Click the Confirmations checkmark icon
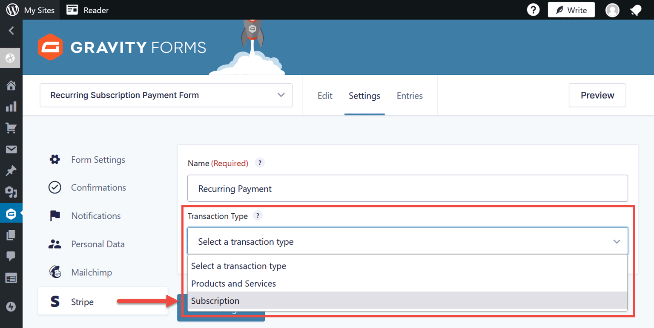Image resolution: width=654 pixels, height=328 pixels. 55,187
